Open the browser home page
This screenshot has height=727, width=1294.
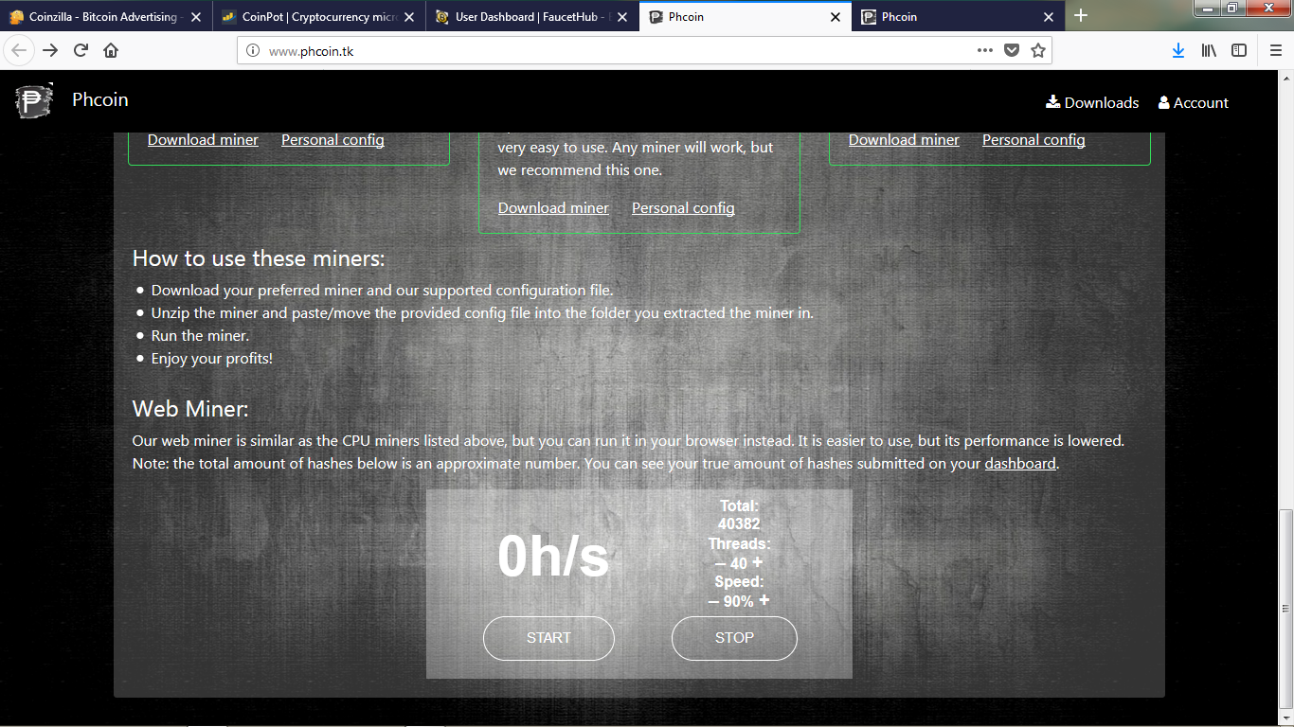coord(111,51)
